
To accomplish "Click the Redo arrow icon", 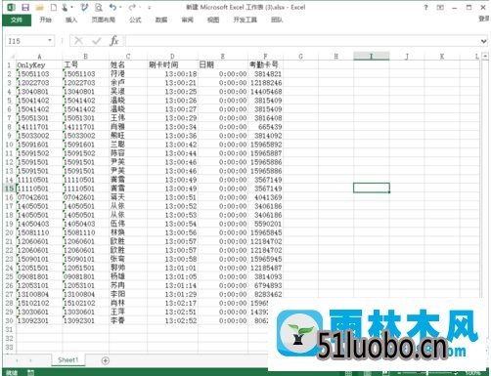I will (132, 7).
